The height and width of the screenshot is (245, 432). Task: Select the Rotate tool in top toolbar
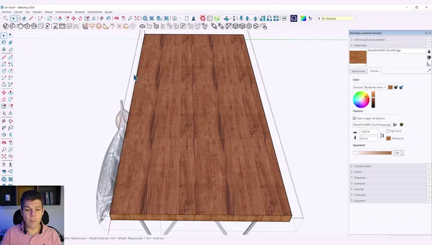(80, 19)
